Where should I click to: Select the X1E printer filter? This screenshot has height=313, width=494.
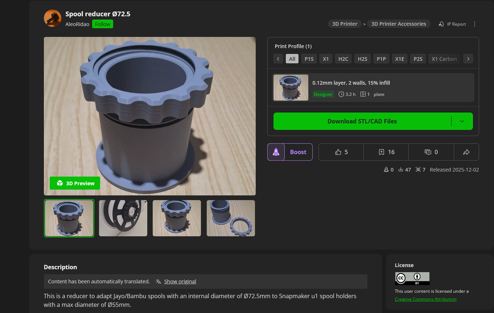400,59
